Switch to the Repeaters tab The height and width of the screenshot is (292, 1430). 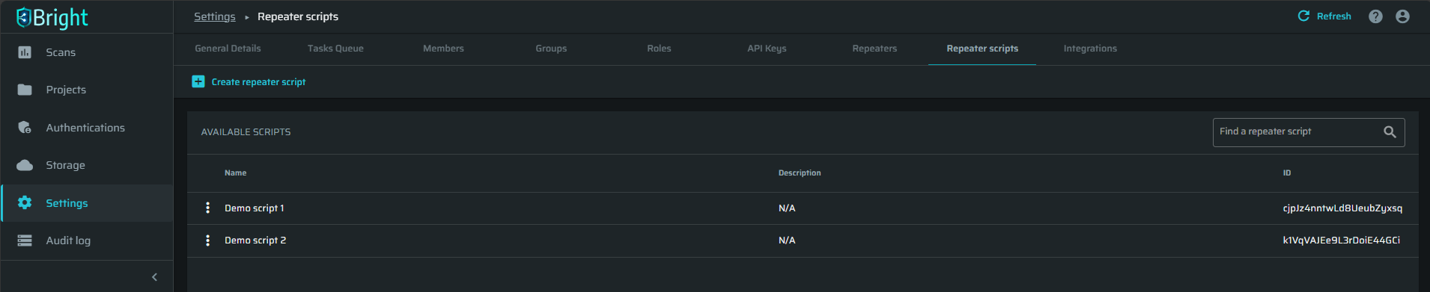pos(874,49)
